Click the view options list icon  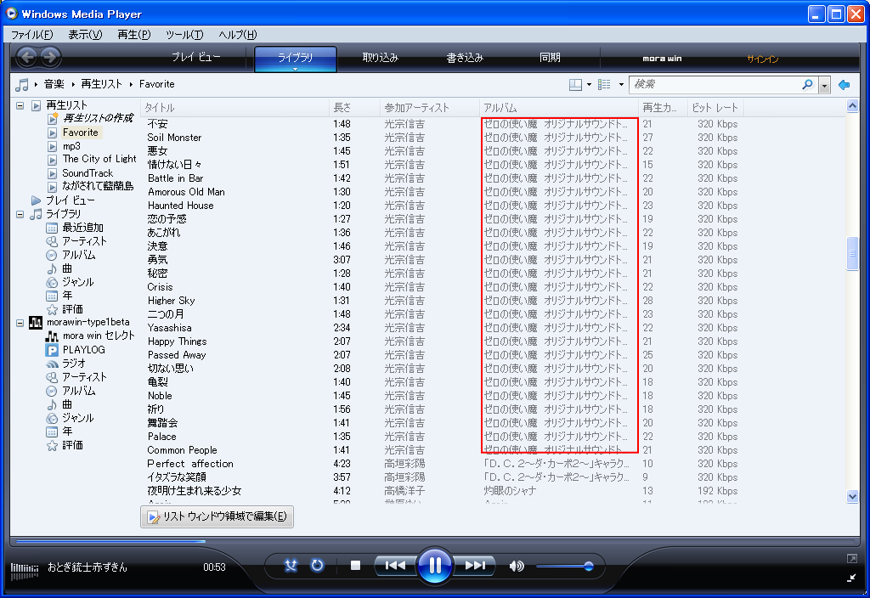[x=605, y=84]
